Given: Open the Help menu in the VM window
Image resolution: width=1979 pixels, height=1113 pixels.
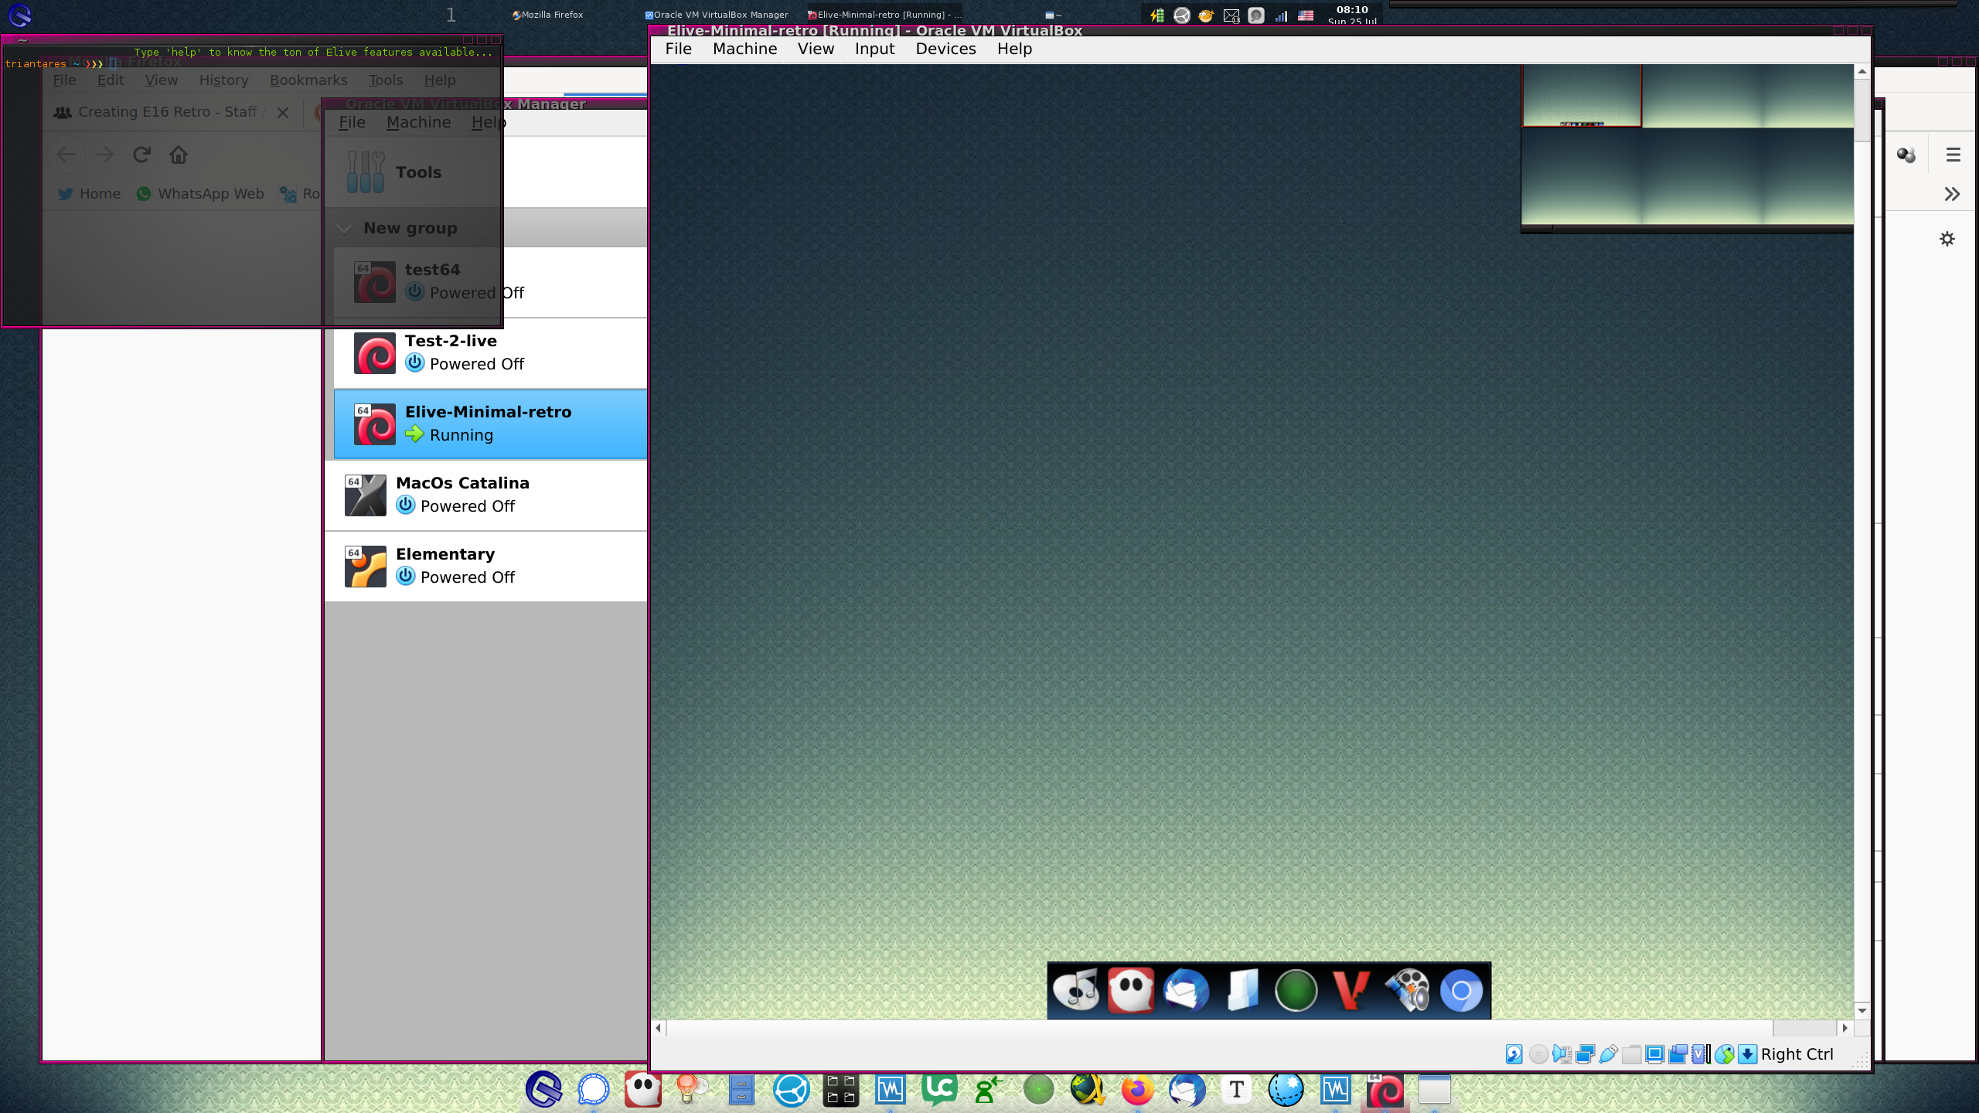Looking at the screenshot, I should pyautogui.click(x=1014, y=49).
